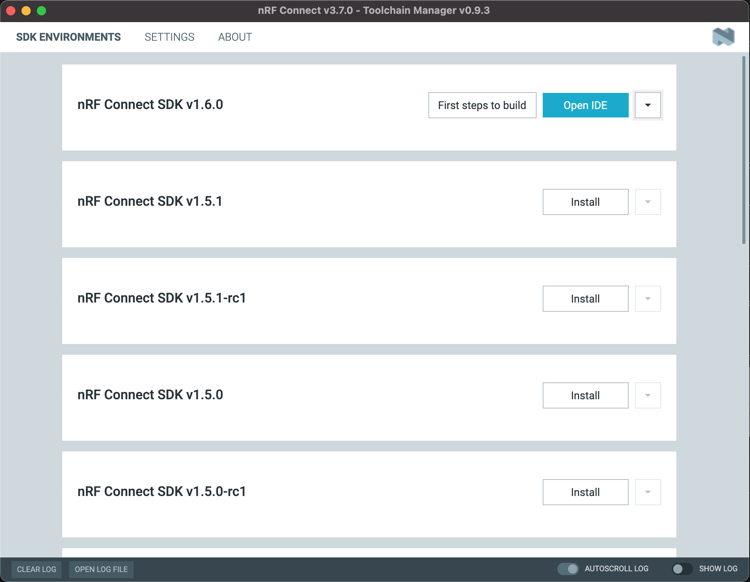Select the nRF Connect SDK v1.5.1-rc1 title
The width and height of the screenshot is (750, 582).
click(162, 298)
